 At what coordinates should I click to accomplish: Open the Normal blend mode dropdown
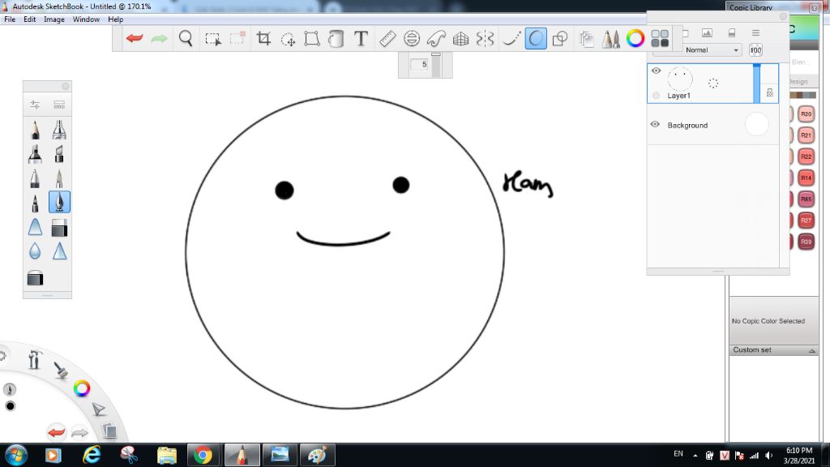[x=712, y=49]
